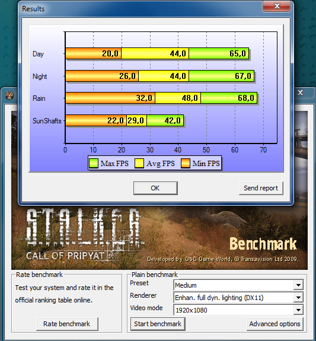Click OK in the Results dialog
The image size is (316, 341).
[155, 188]
